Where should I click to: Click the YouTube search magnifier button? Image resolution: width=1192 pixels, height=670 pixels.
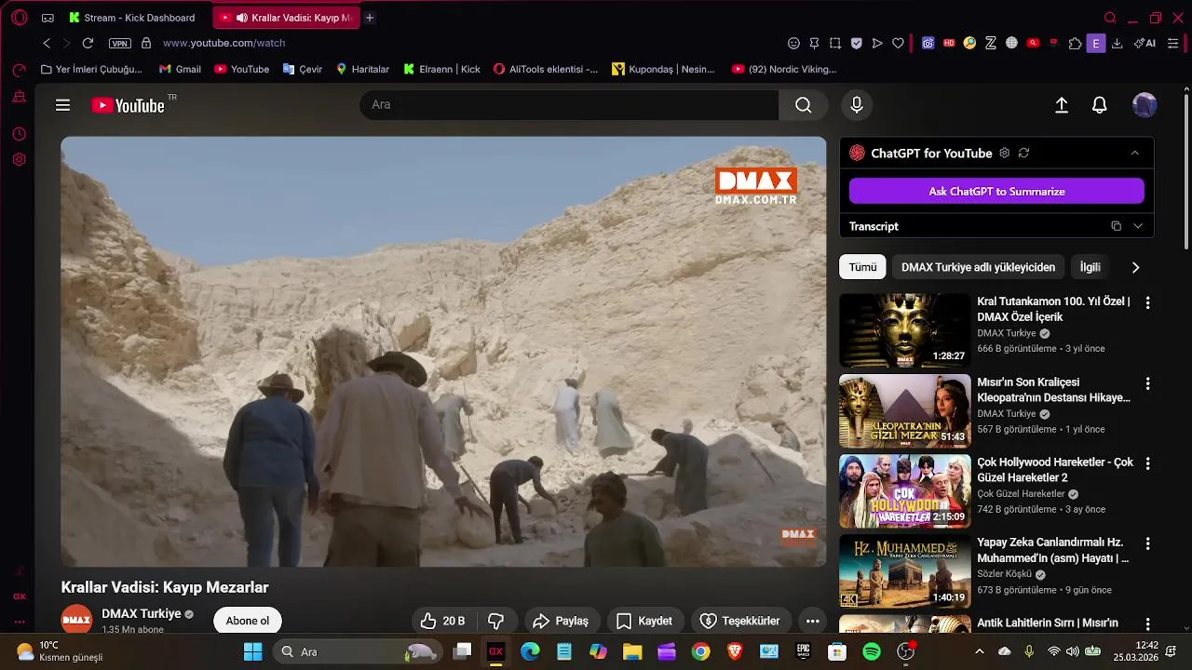(803, 105)
